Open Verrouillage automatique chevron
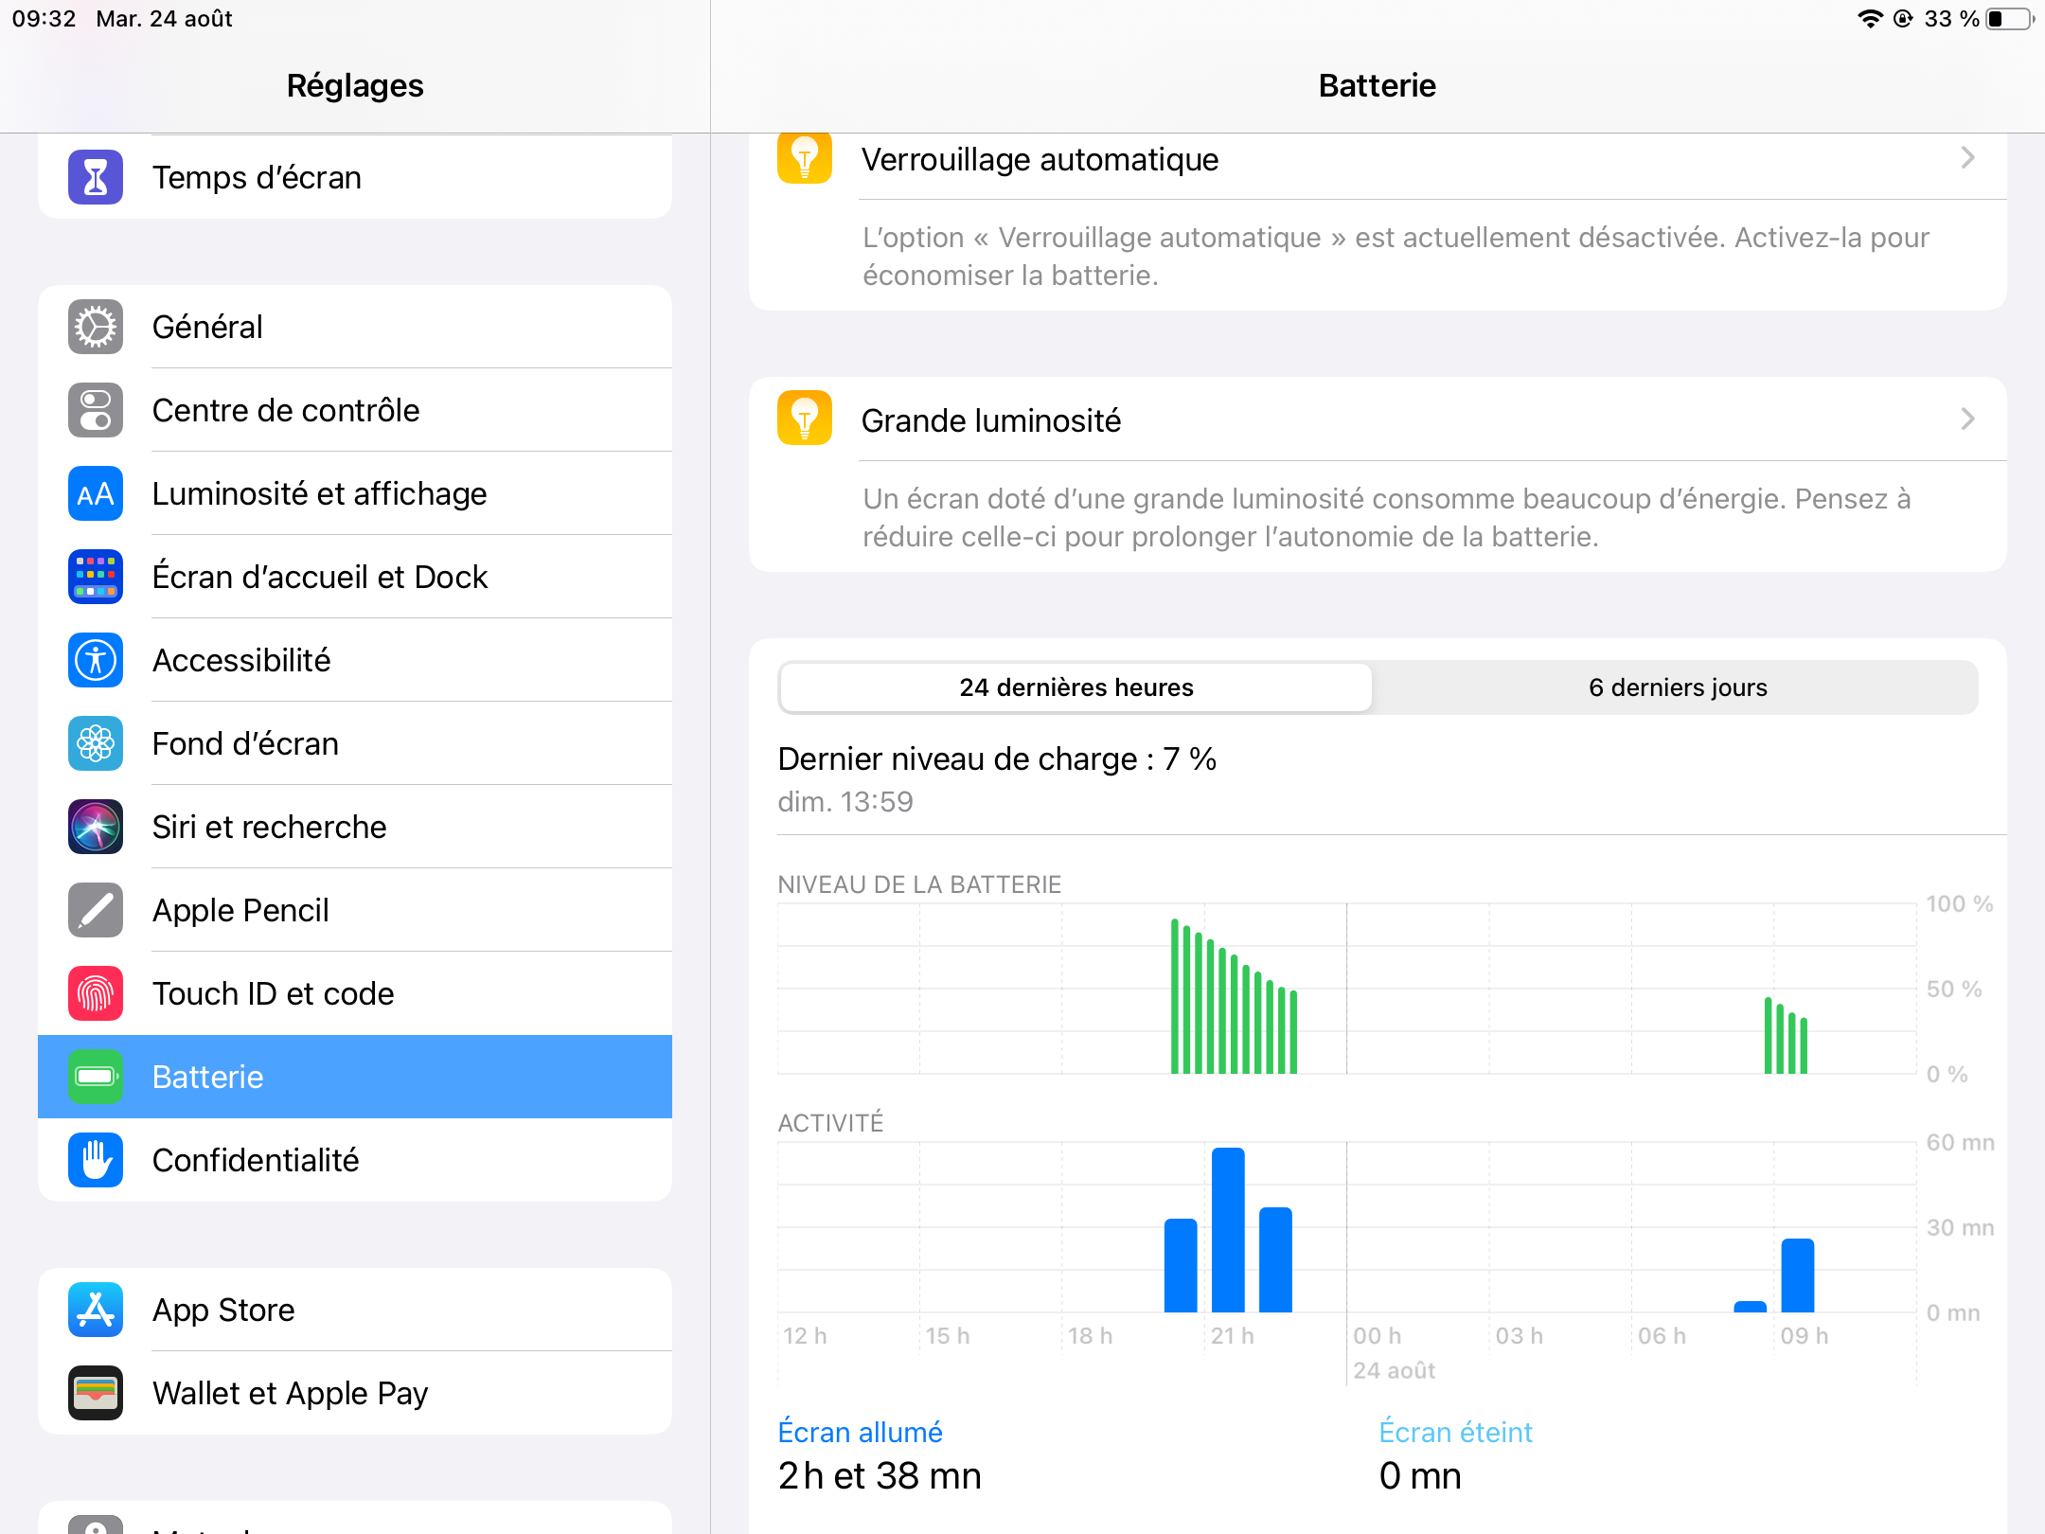This screenshot has height=1534, width=2045. coord(1967,158)
